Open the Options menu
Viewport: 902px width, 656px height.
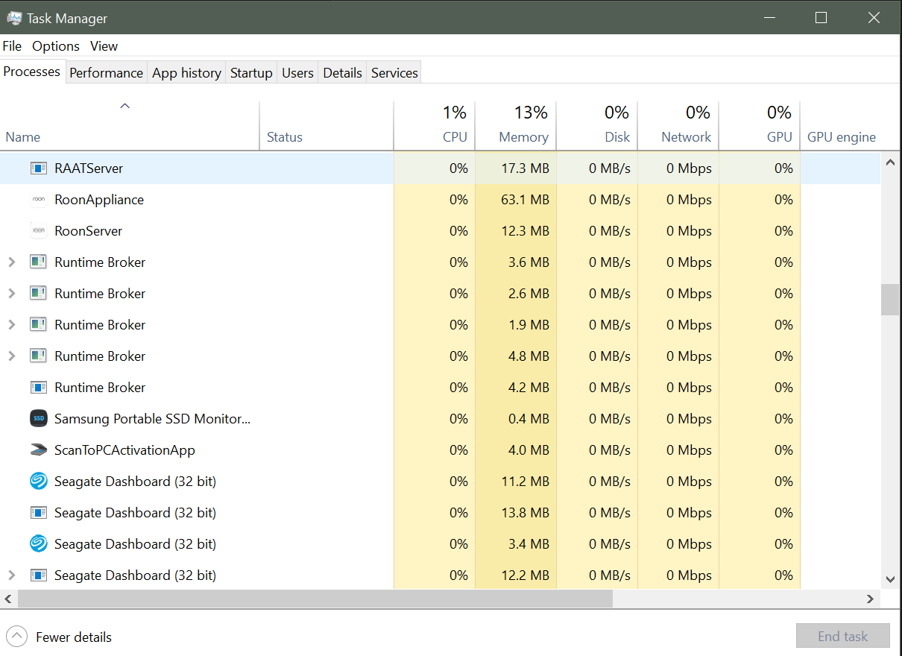(x=56, y=46)
